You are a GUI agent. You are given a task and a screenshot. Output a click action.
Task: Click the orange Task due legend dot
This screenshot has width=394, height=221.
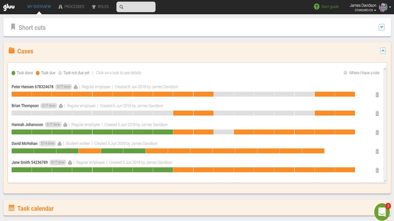pyautogui.click(x=38, y=73)
